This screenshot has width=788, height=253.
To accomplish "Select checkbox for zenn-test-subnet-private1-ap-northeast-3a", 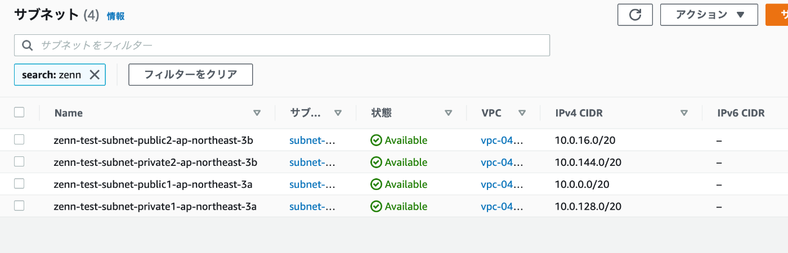I will [19, 206].
